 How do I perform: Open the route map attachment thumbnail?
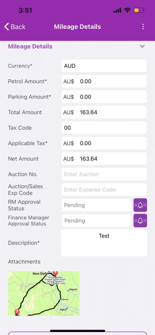44,294
